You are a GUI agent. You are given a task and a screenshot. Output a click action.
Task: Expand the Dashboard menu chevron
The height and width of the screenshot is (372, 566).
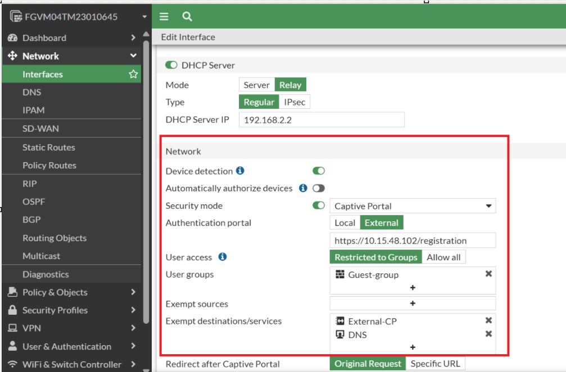click(133, 38)
